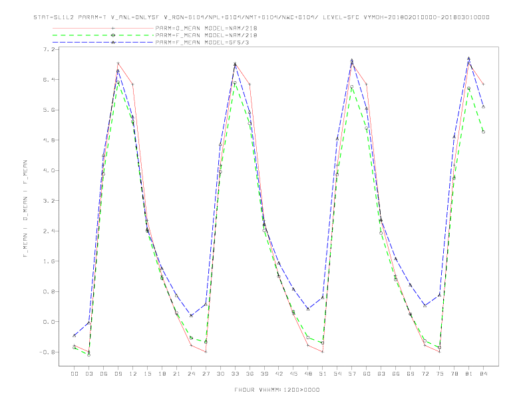This screenshot has height=407, width=527.
Task: Click x-axis tick label 54
Action: (337, 374)
